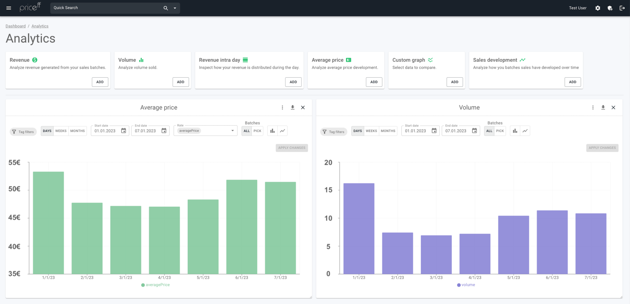The width and height of the screenshot is (630, 304).
Task: Add the Average price graph card
Action: point(374,82)
